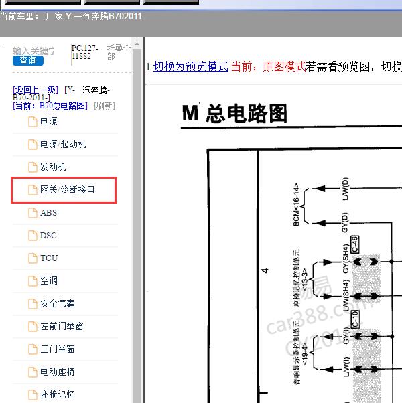The height and width of the screenshot is (403, 402).
Task: Open the 电动座椅 tree item
Action: pos(58,372)
